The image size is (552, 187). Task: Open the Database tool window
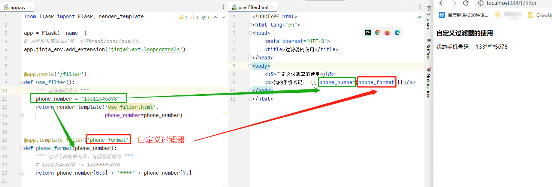point(428,18)
